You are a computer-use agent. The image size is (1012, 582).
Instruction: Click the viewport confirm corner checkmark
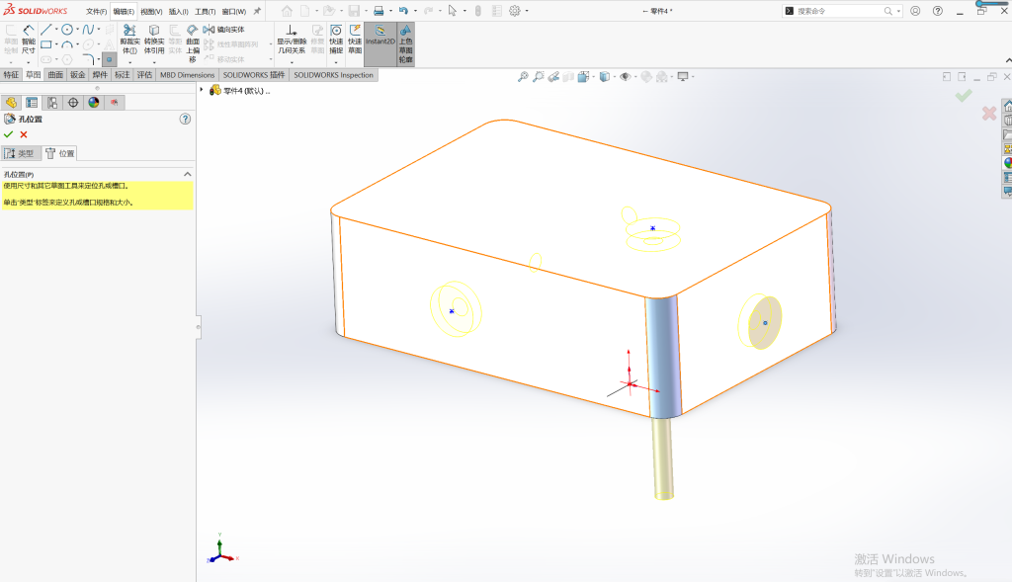(x=964, y=96)
